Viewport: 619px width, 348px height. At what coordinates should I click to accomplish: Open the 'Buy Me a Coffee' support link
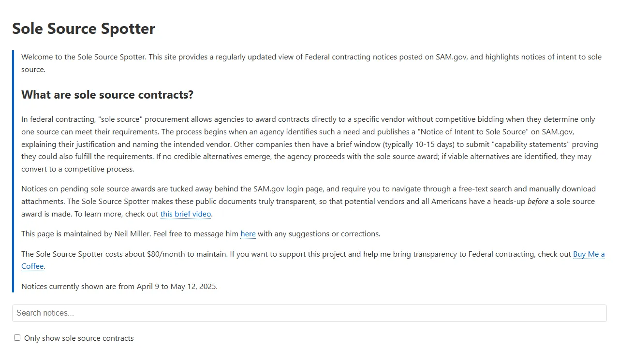coord(589,254)
